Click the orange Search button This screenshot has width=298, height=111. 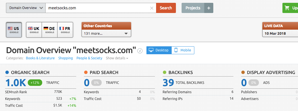point(166,8)
